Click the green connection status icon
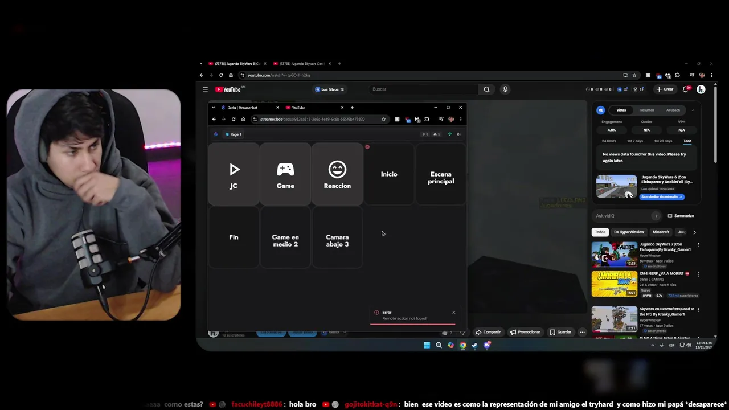The image size is (729, 410). pyautogui.click(x=449, y=134)
